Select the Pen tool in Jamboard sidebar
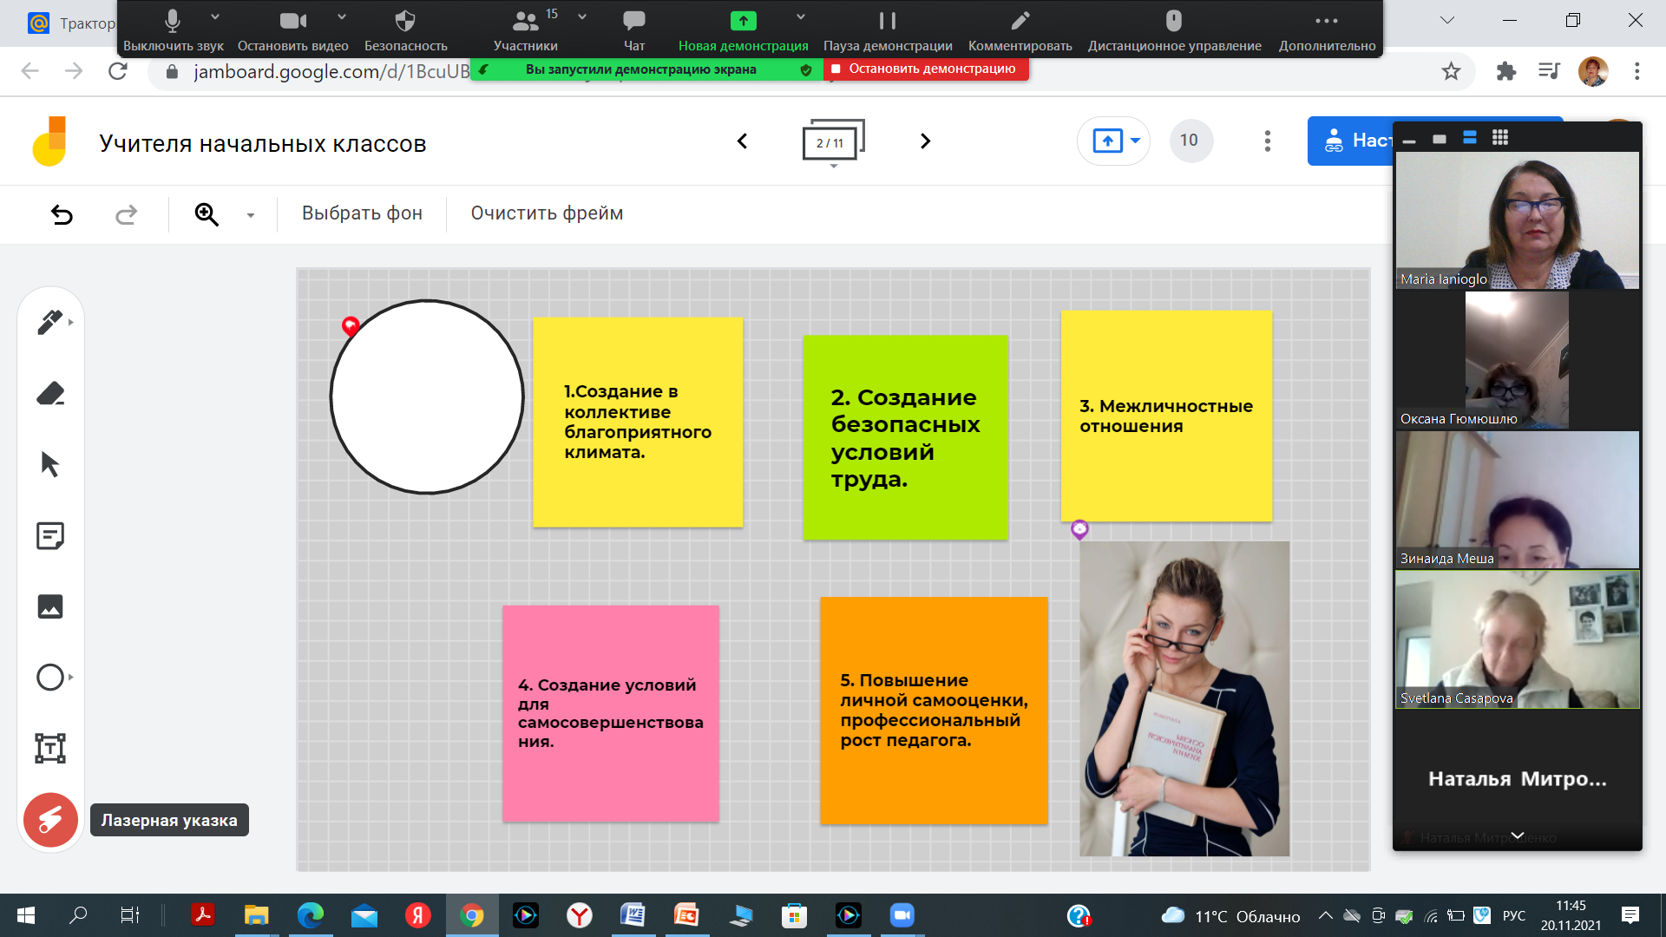 (49, 322)
